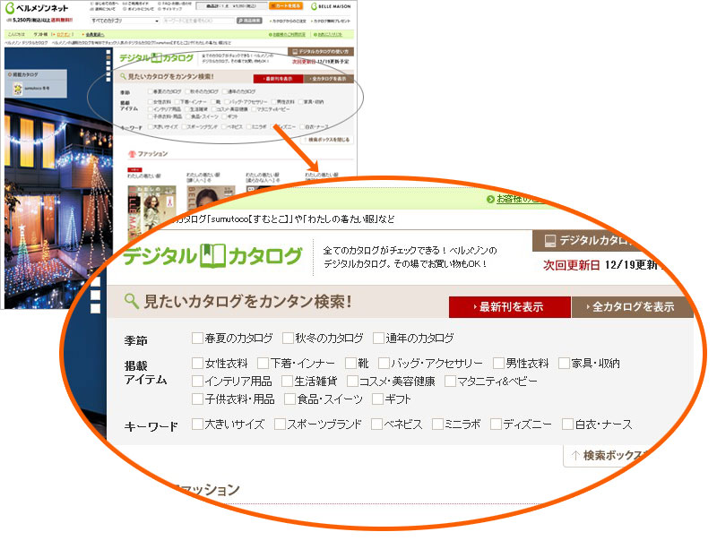This screenshot has width=717, height=549.
Task: Select the 男性衣料 checkbox in the enlarged view
Action: 498,364
